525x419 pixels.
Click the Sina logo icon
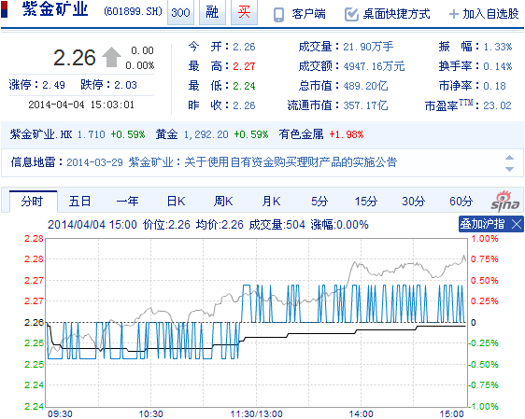(x=504, y=201)
